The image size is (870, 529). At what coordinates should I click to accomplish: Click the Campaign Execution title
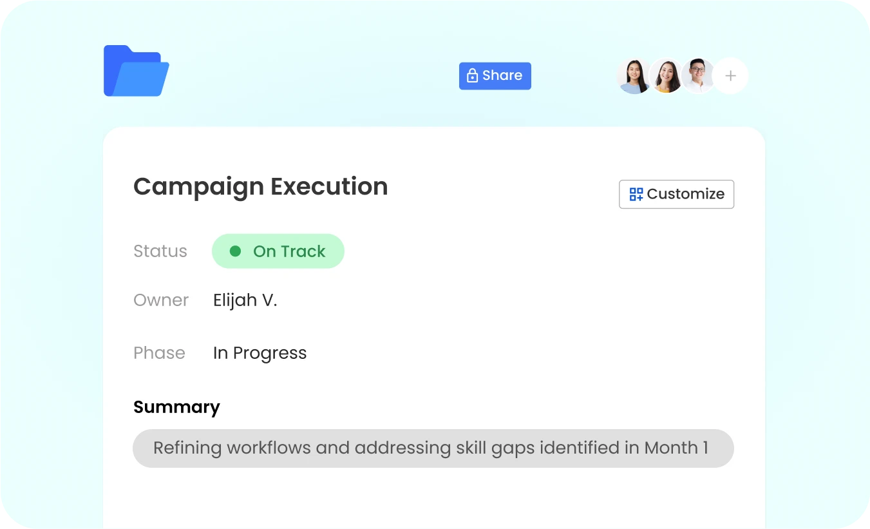(260, 187)
